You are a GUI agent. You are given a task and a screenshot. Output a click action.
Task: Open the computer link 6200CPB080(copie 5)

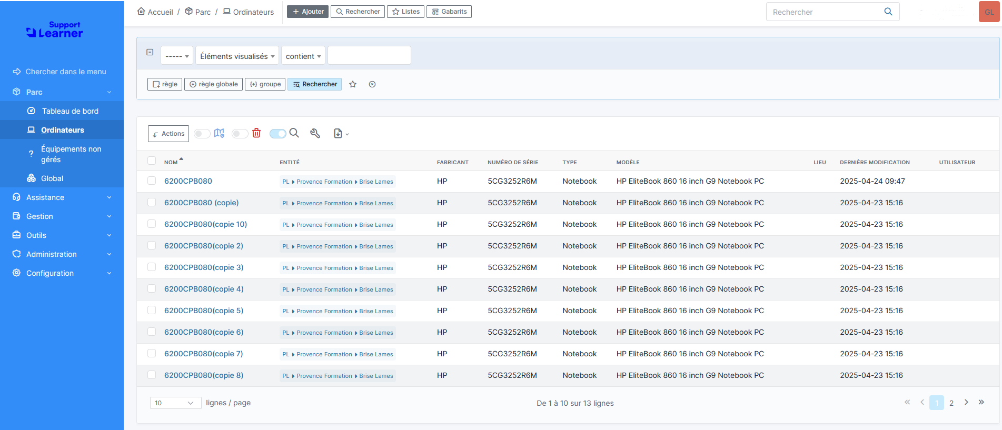click(204, 311)
